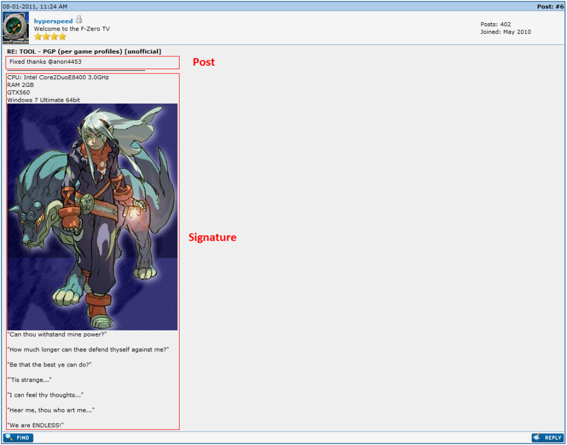
Task: Click the 'Joined: May 2010' text
Action: pos(505,32)
